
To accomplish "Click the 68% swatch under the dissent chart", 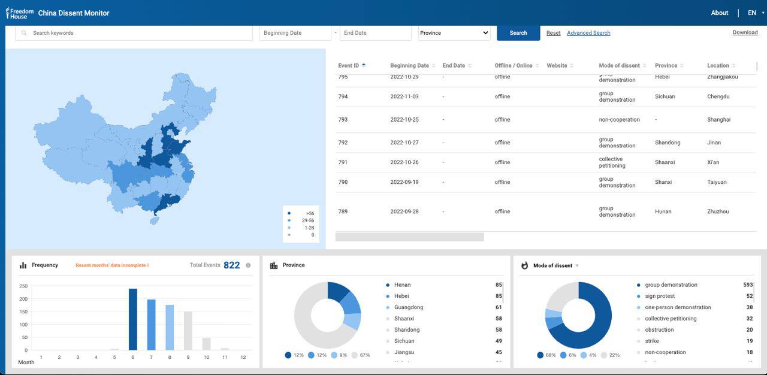I will (x=540, y=355).
